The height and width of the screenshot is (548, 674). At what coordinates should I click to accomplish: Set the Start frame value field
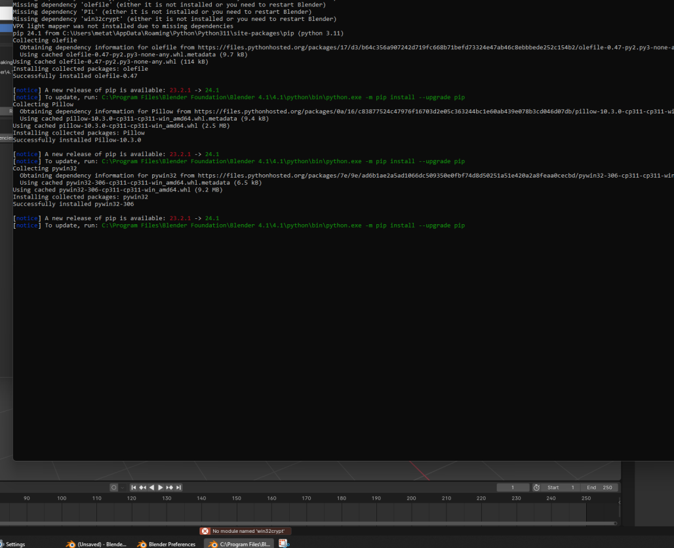point(561,487)
